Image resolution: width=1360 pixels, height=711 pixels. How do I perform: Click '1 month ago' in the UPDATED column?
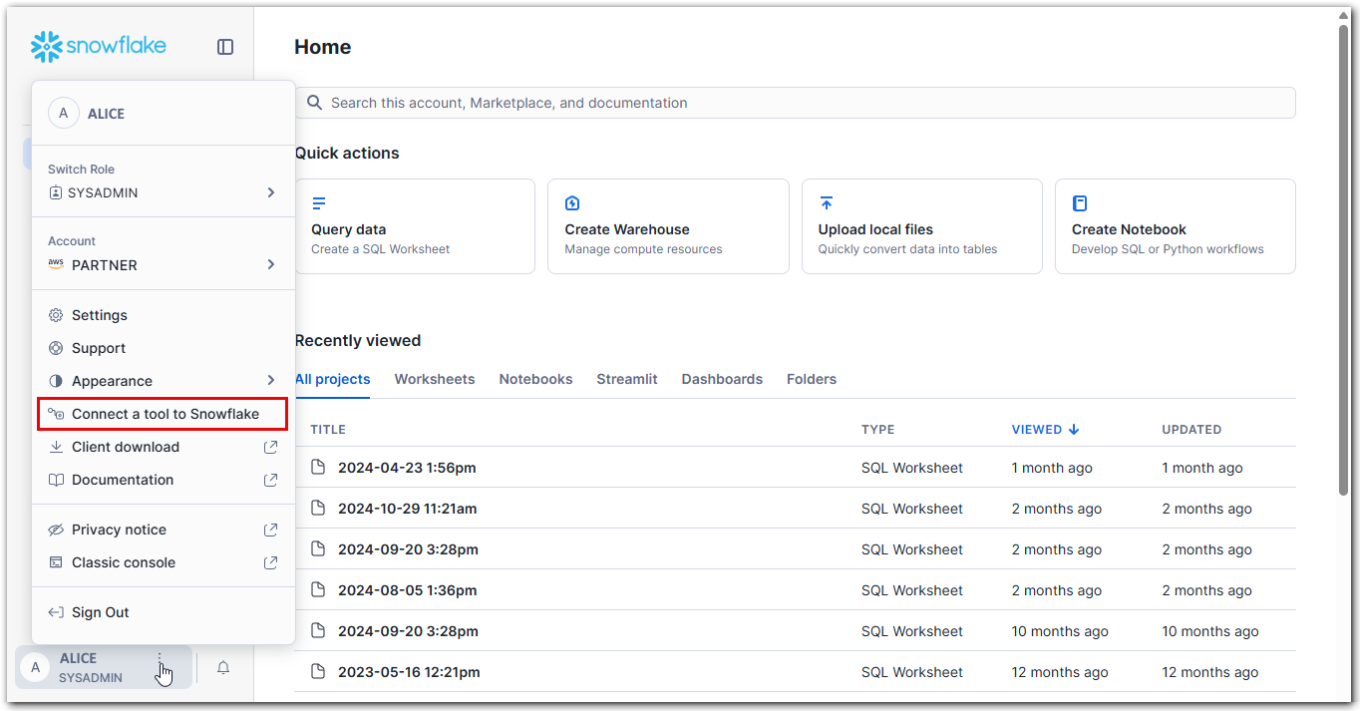pyautogui.click(x=1202, y=468)
